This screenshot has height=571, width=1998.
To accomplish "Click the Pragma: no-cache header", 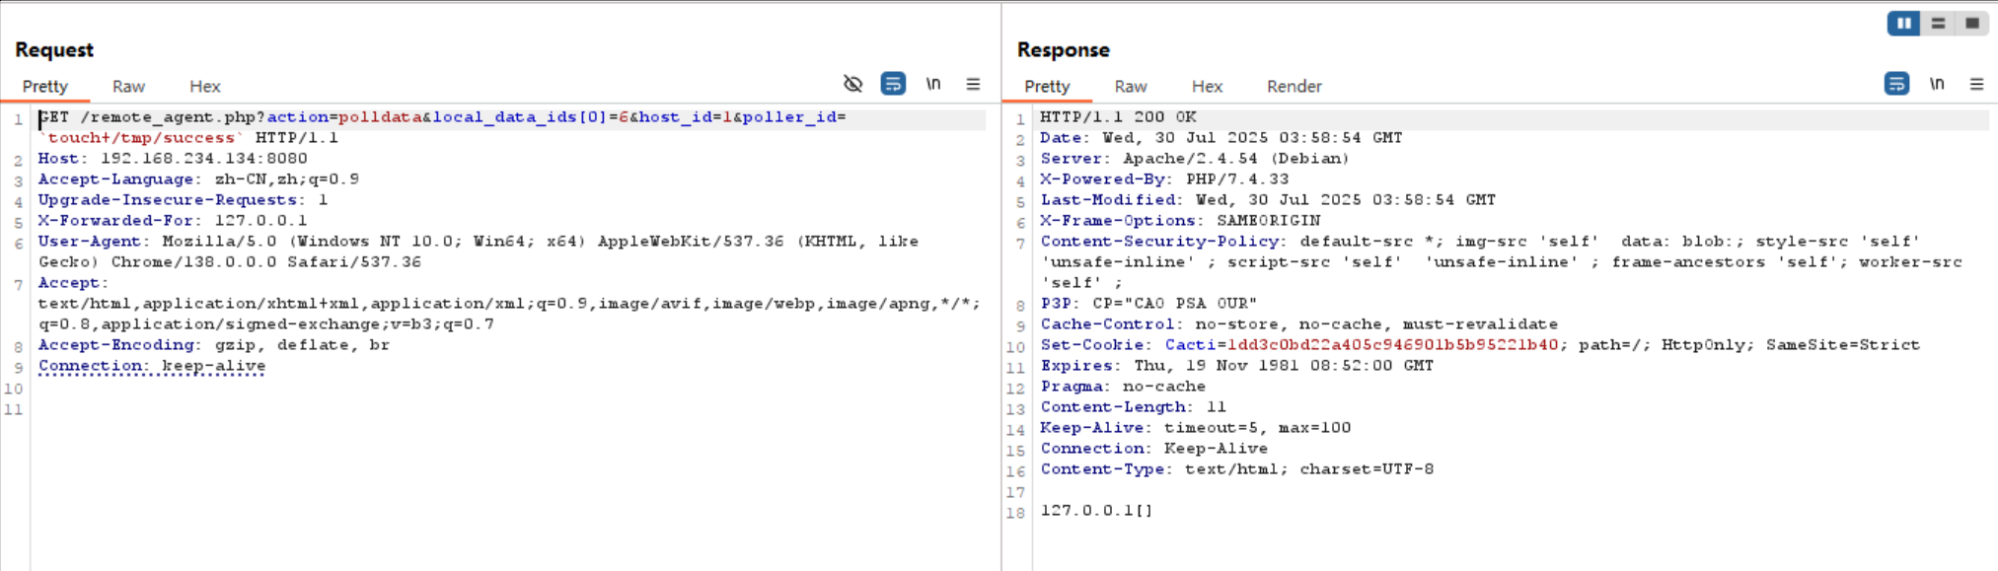I will [x=1123, y=387].
